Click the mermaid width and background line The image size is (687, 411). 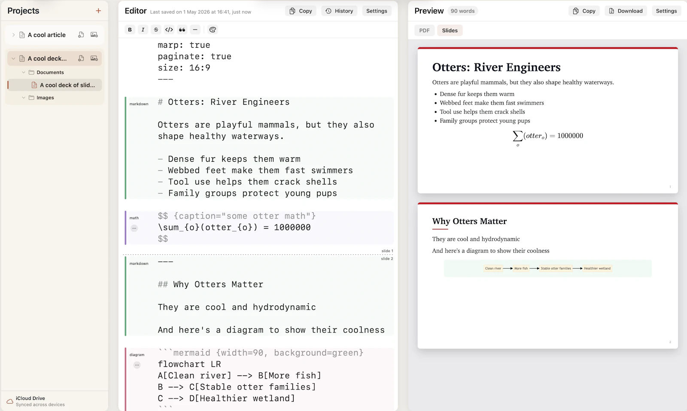coord(261,353)
